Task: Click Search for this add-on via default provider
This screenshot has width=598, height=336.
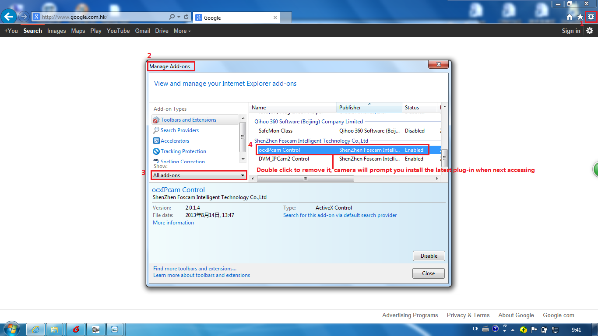Action: (x=340, y=215)
